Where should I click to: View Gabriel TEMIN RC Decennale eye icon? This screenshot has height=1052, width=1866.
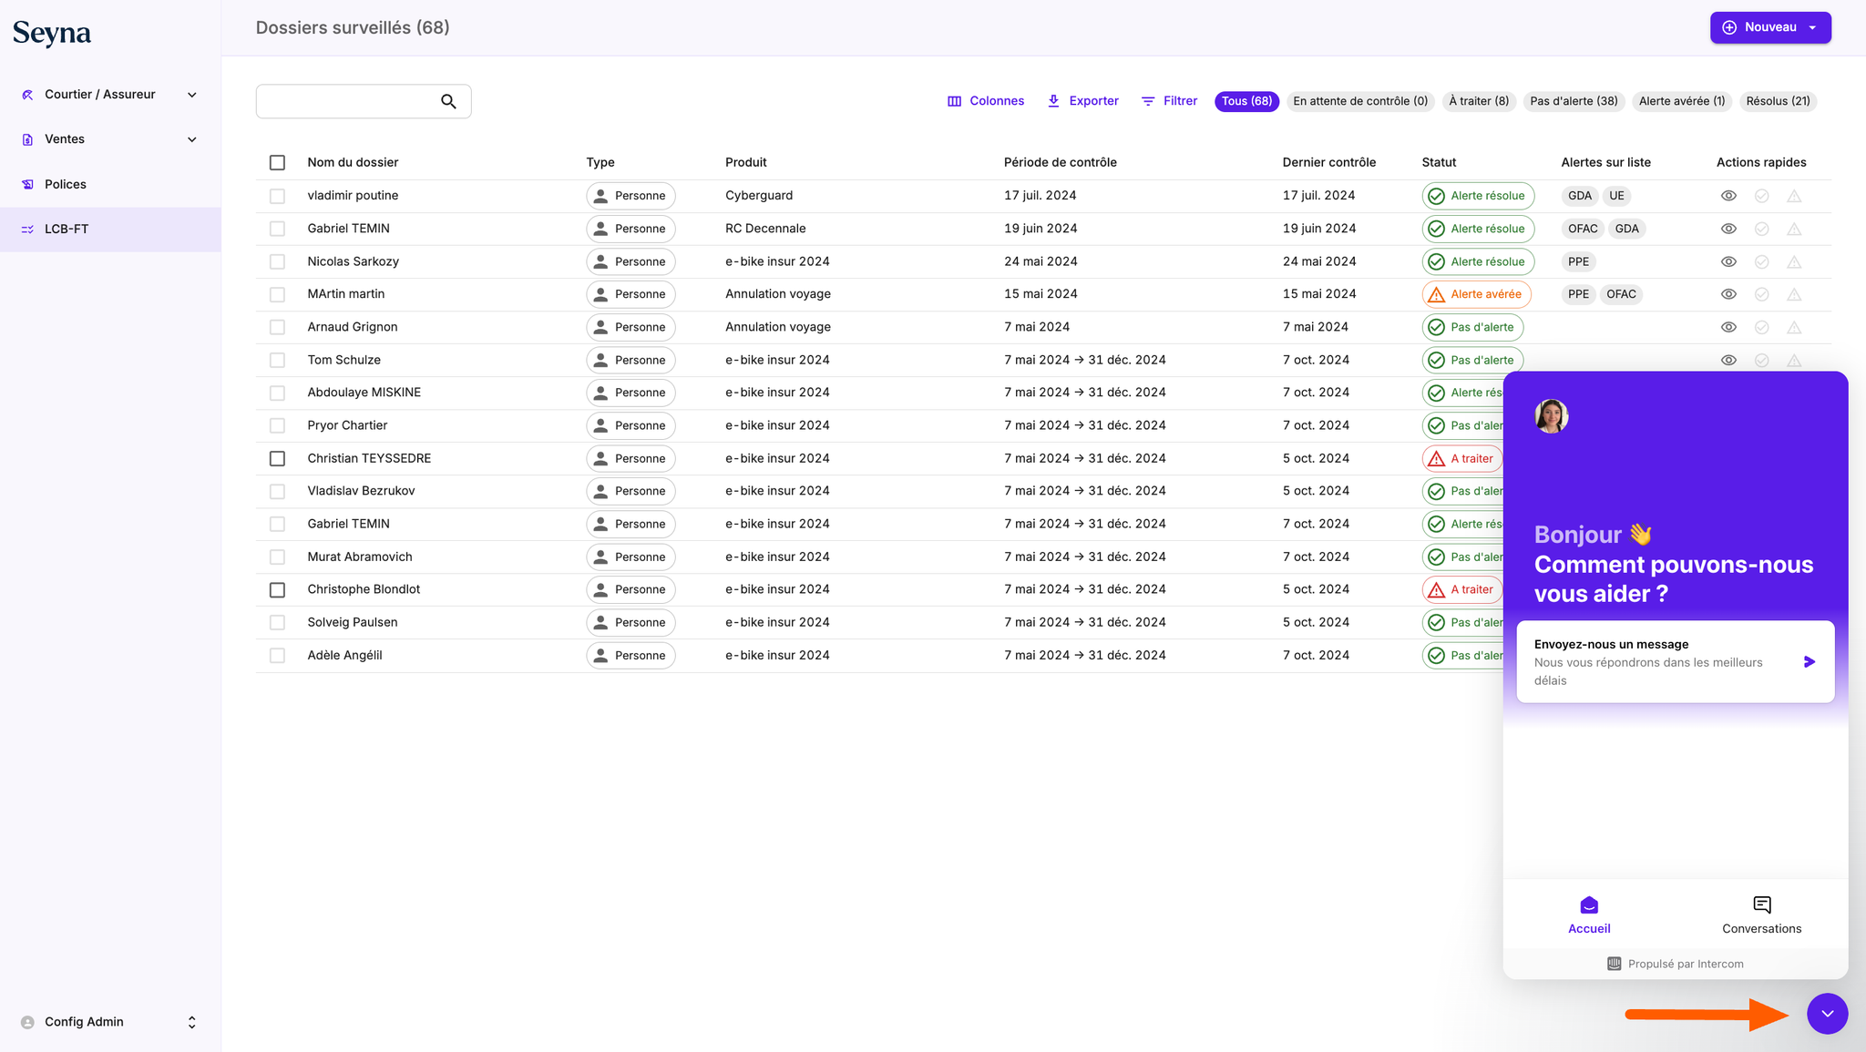click(x=1728, y=229)
